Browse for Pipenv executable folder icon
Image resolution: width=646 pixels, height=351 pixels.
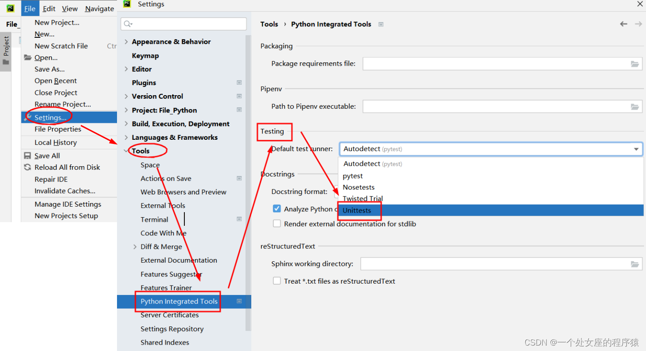pos(635,107)
